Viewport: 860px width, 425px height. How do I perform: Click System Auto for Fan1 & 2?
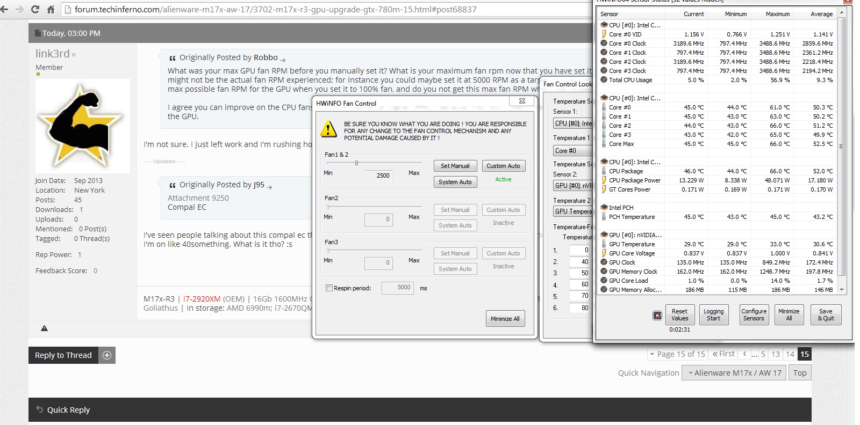455,182
